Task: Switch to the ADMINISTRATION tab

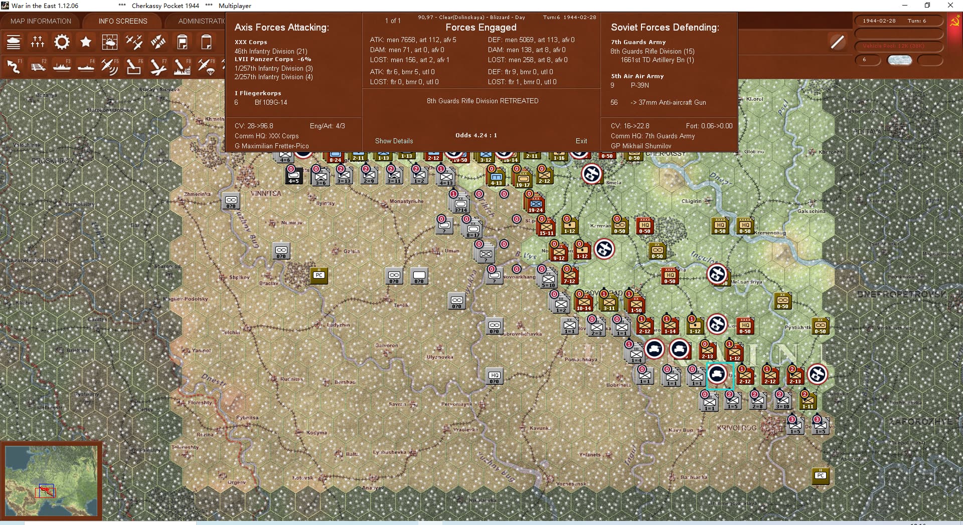Action: tap(201, 21)
